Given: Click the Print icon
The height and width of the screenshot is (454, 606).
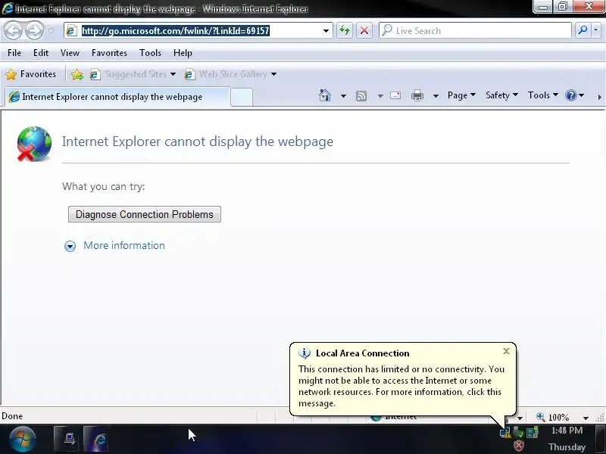Looking at the screenshot, I should point(417,95).
